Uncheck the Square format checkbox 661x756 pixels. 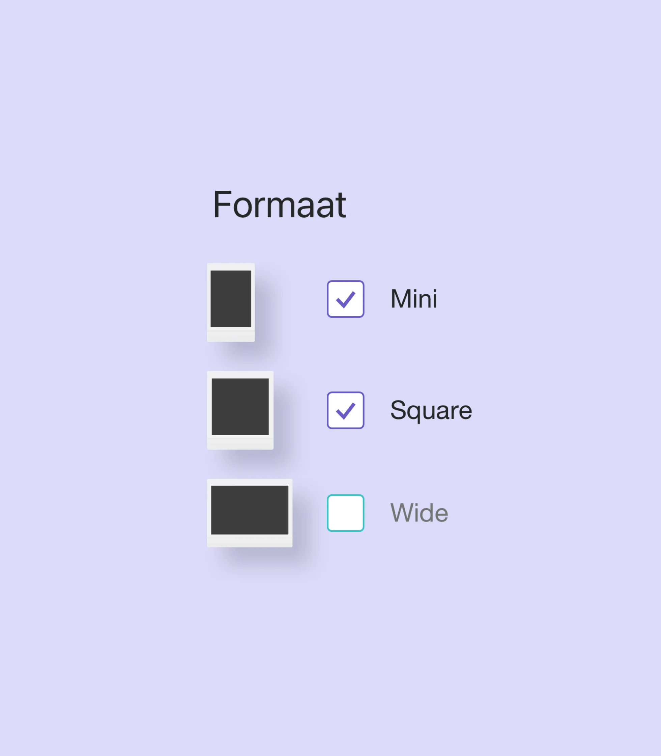click(345, 410)
